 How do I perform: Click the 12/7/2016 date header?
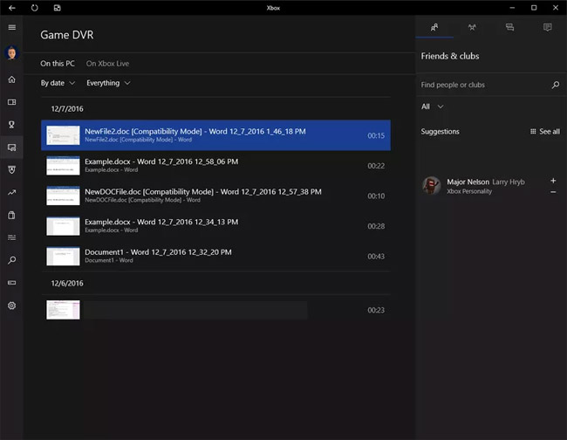[x=67, y=109]
